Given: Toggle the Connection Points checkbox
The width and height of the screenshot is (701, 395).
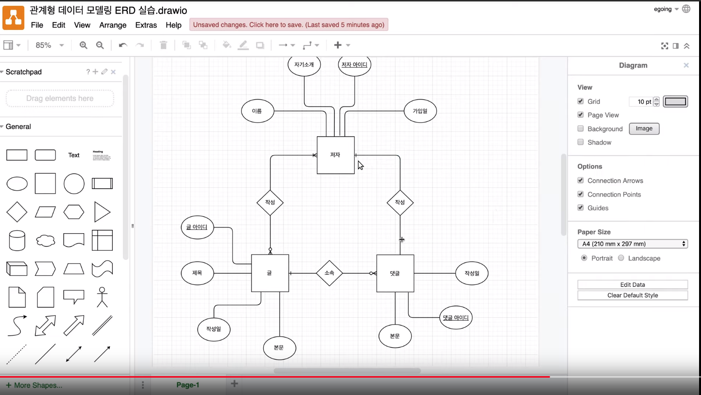Looking at the screenshot, I should coord(581,194).
